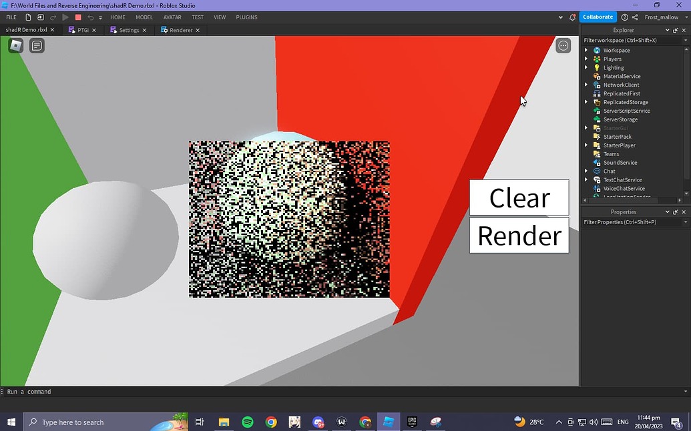Viewport: 691px width, 431px height.
Task: Open the PLUGINS ribbon menu
Action: click(x=246, y=17)
